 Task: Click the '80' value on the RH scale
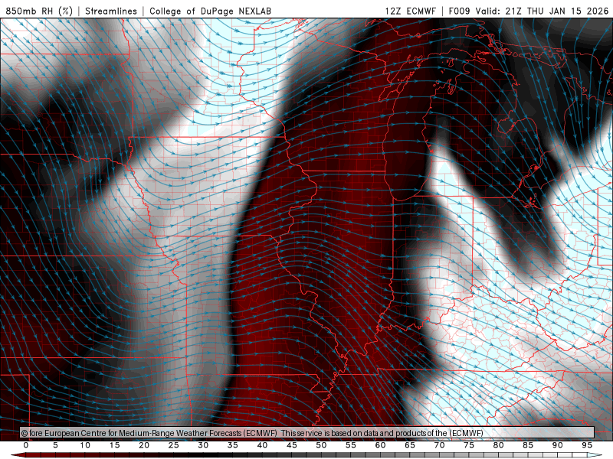tap(498, 445)
